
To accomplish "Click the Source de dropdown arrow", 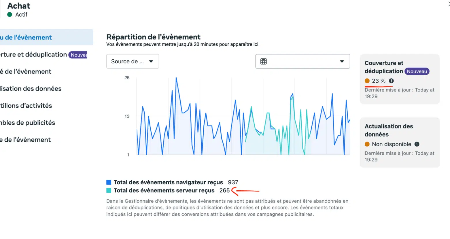I will click(x=151, y=61).
